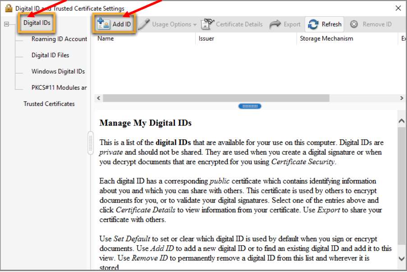Click the horizontal scrollbar right arrow
Screen dimensions: 407x272
tap(402, 98)
